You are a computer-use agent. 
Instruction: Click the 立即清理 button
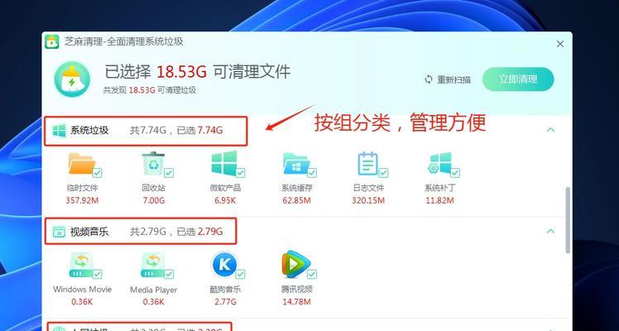pyautogui.click(x=518, y=79)
